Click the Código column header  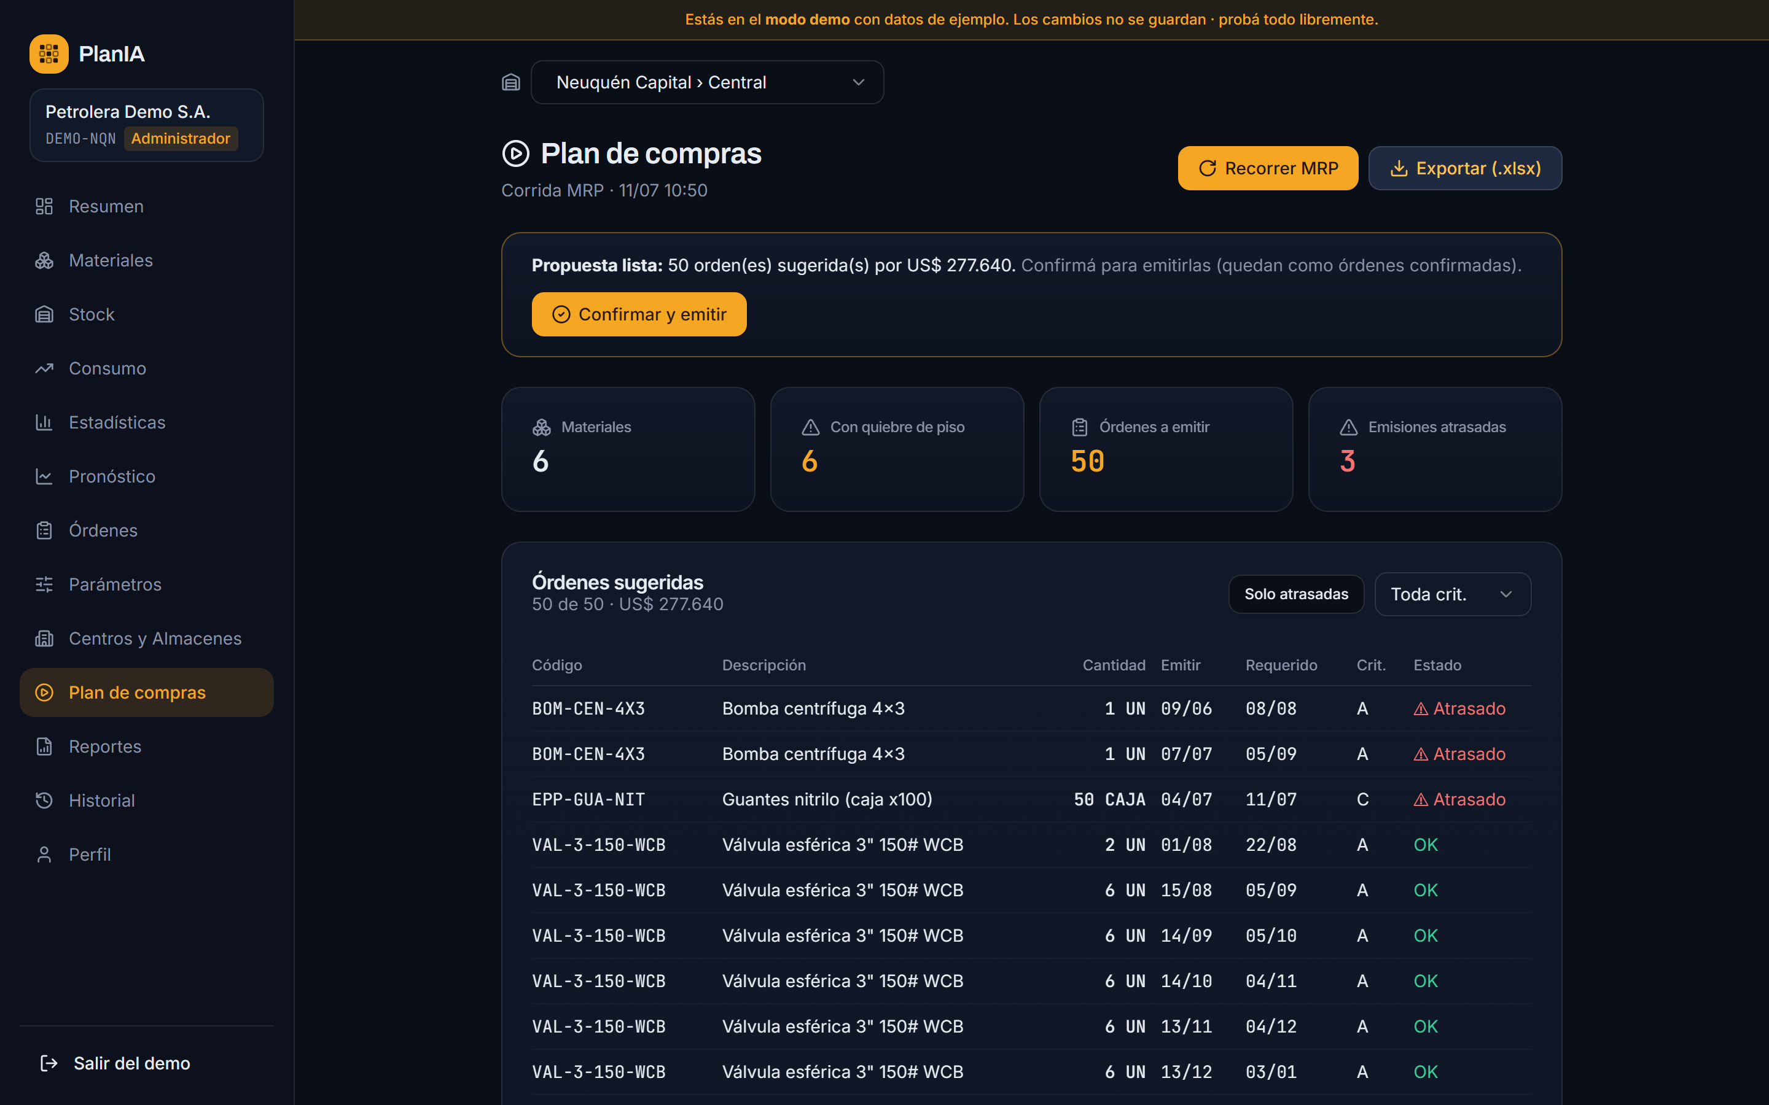click(x=557, y=665)
